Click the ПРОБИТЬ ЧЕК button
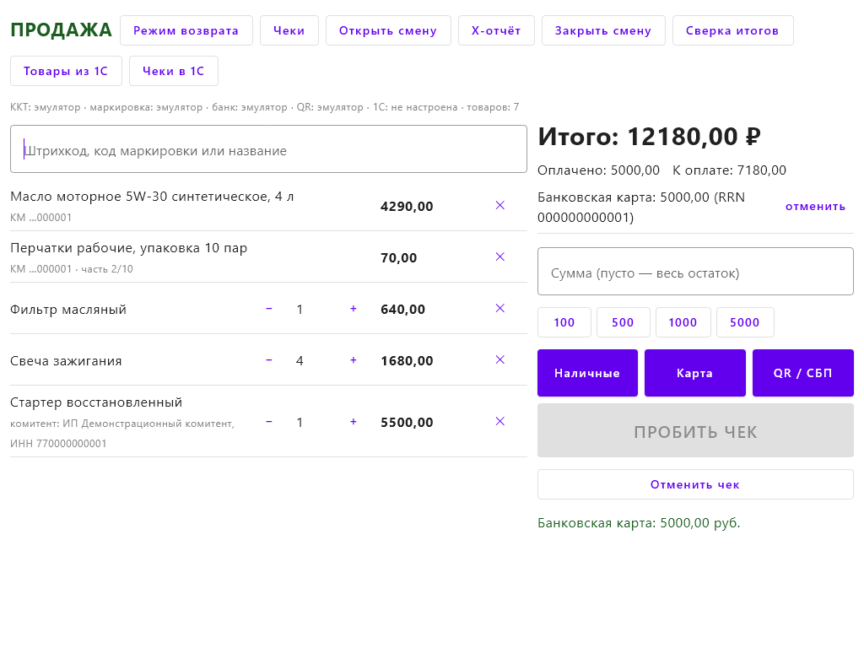The image size is (864, 648). tap(695, 431)
